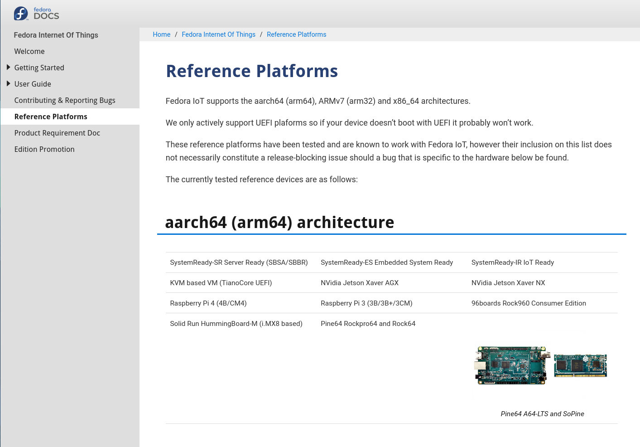
Task: Click the Fedora Docs logo
Action: coord(36,14)
